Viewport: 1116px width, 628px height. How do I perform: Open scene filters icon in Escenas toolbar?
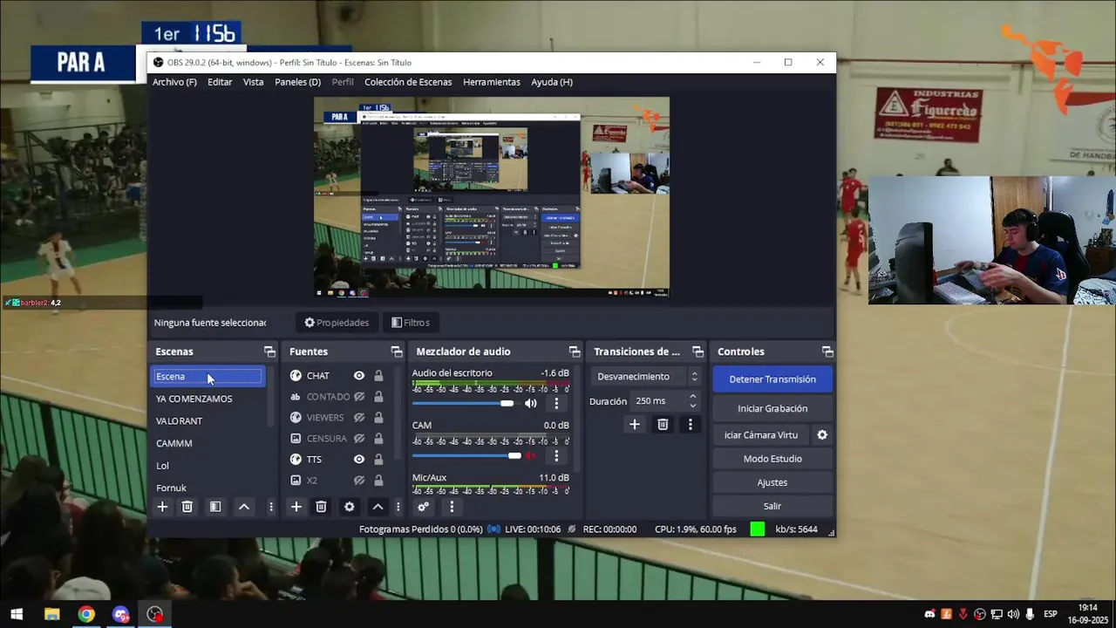click(x=215, y=507)
